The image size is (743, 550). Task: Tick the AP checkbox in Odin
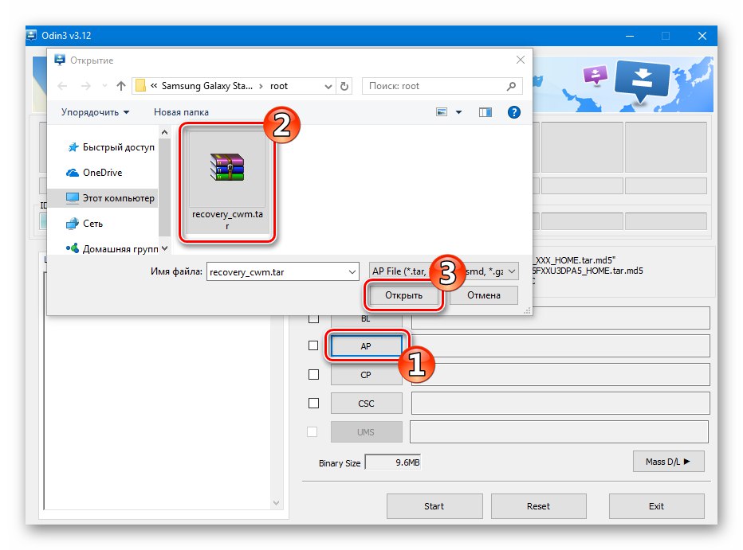point(313,345)
